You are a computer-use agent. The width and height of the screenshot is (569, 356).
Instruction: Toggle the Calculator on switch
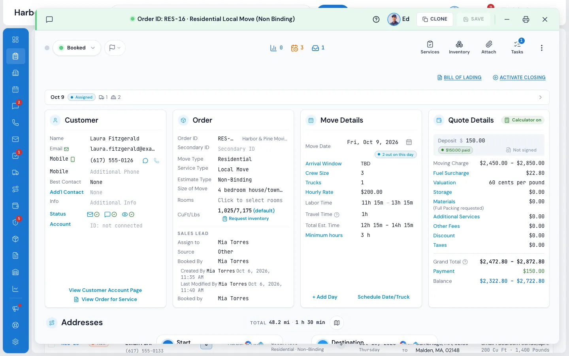(x=523, y=120)
